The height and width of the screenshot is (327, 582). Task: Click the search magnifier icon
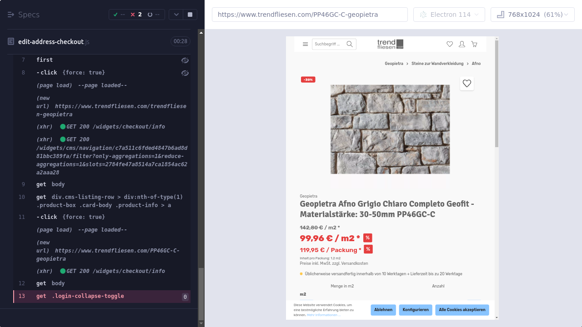[350, 44]
